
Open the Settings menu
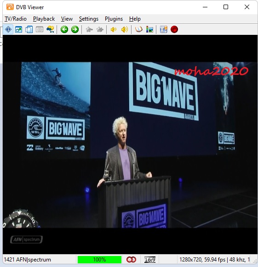click(x=89, y=19)
